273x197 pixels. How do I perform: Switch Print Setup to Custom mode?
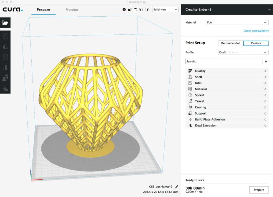[256, 43]
